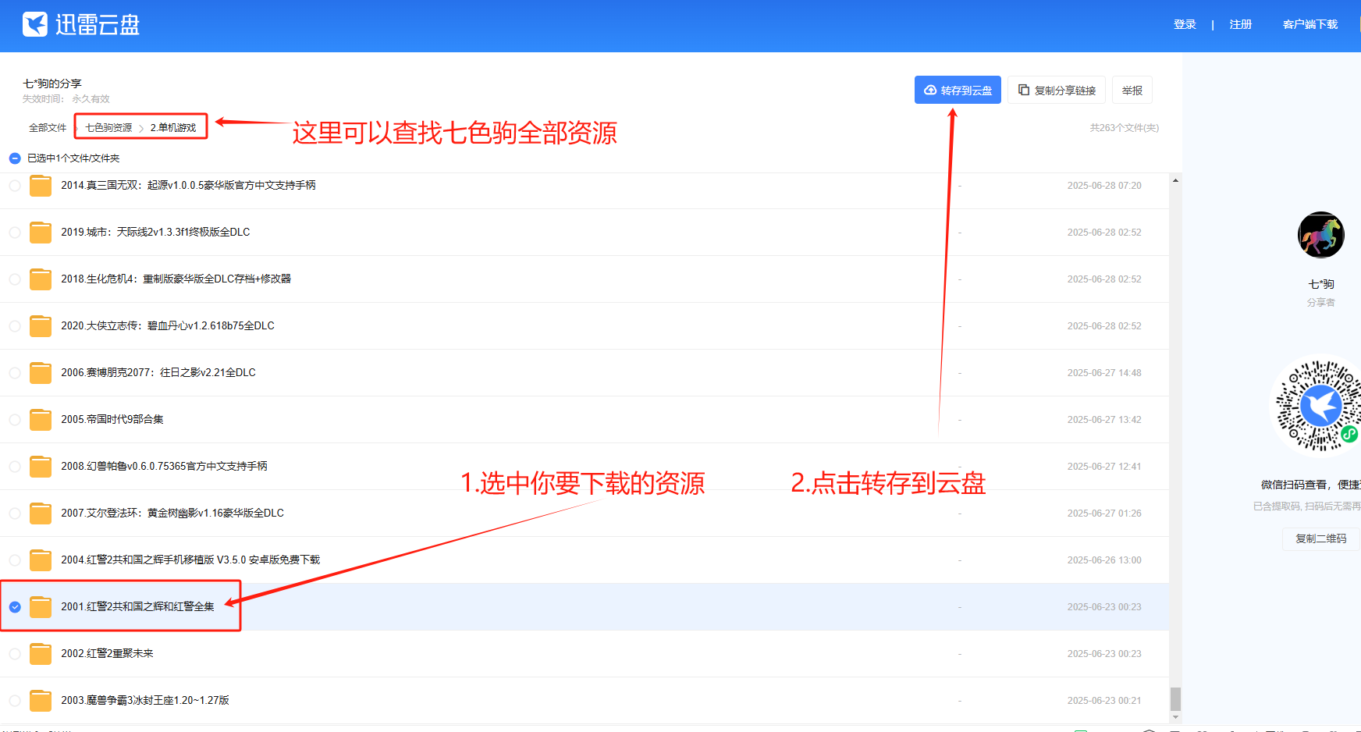
Task: Click date 2025-06-28 07:20 cell
Action: [1104, 186]
